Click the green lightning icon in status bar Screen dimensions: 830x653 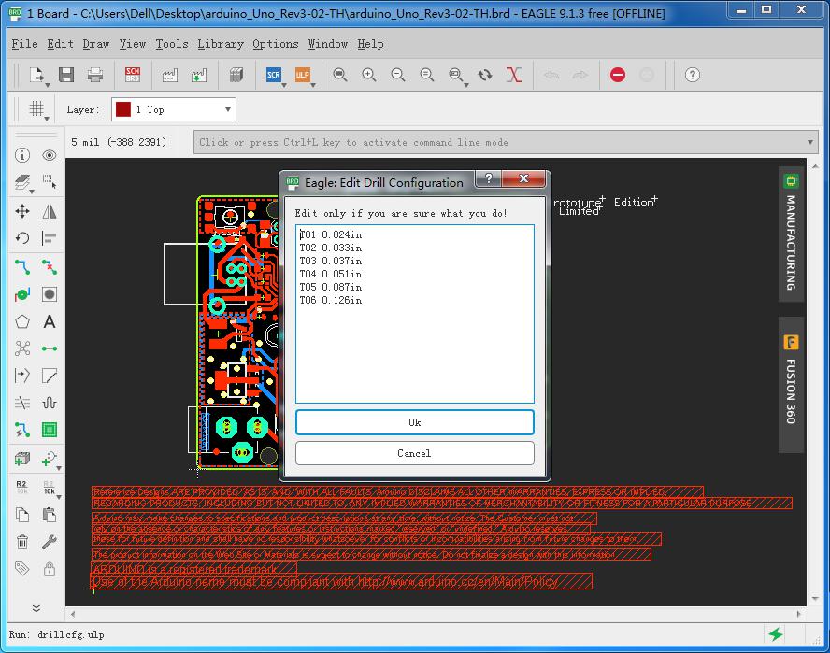click(776, 634)
